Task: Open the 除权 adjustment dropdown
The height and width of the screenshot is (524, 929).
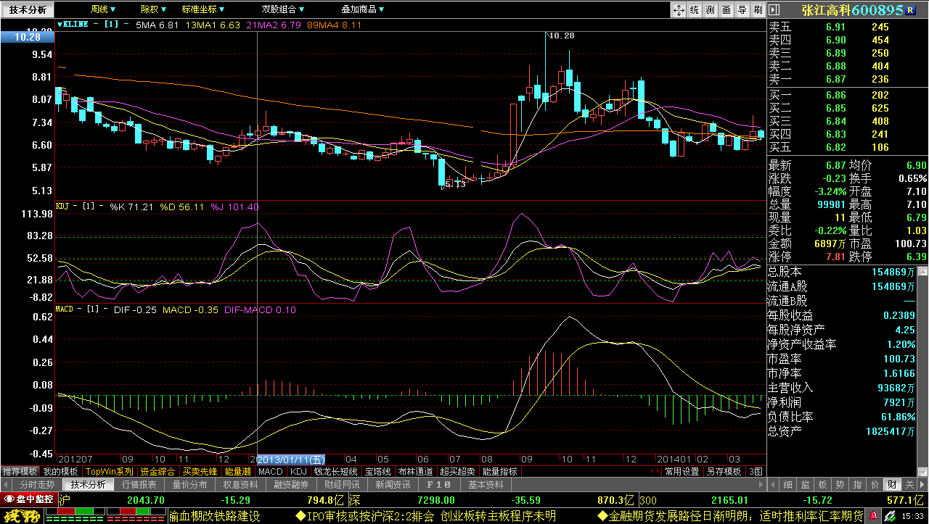Action: pyautogui.click(x=153, y=9)
